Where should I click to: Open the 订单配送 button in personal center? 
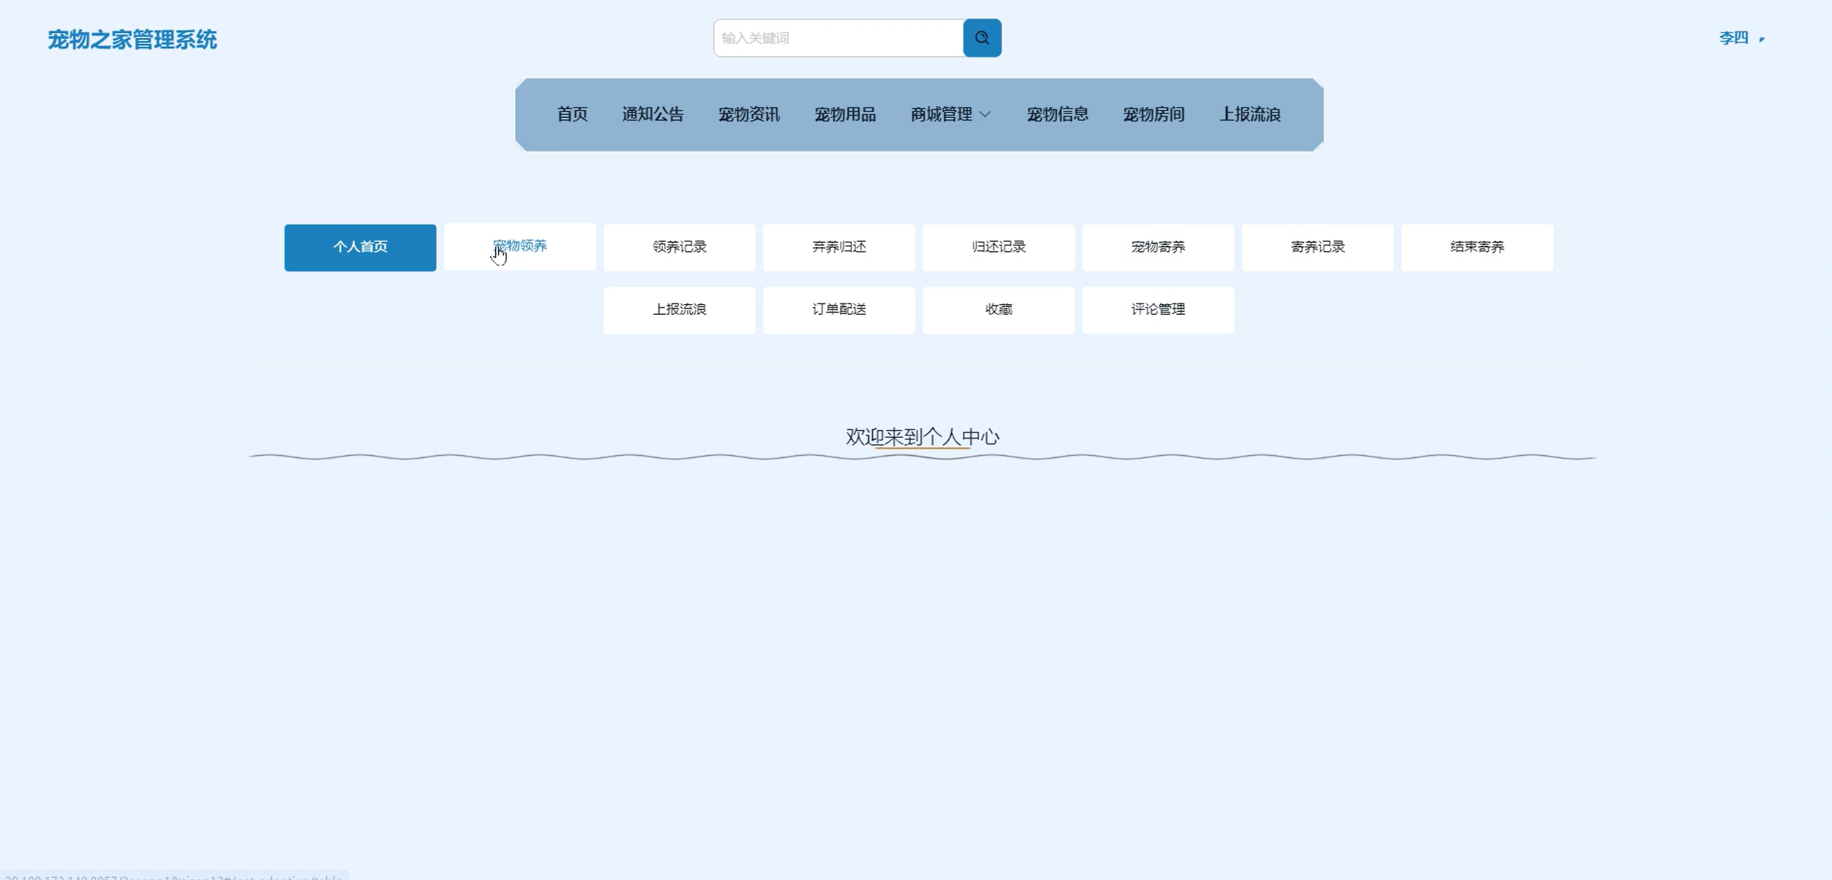[x=839, y=310]
